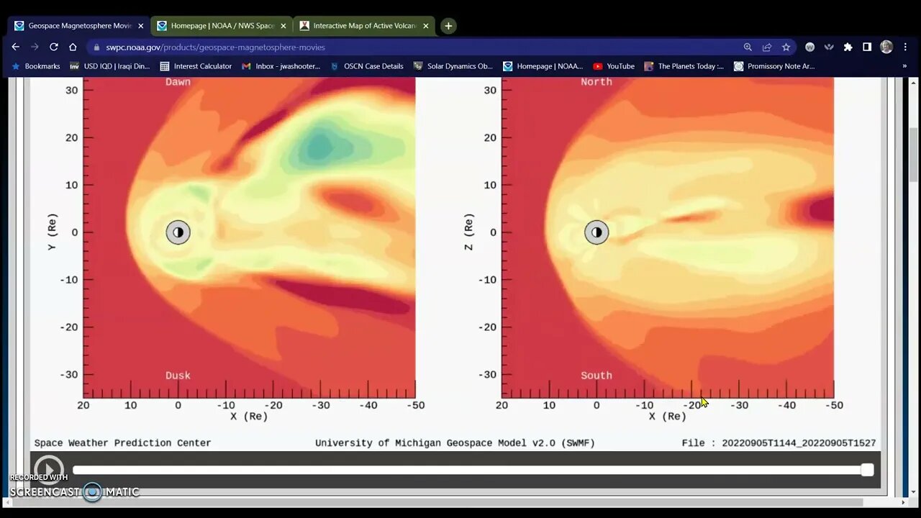This screenshot has width=921, height=518.
Task: Open the circular W extension icon
Action: point(809,47)
